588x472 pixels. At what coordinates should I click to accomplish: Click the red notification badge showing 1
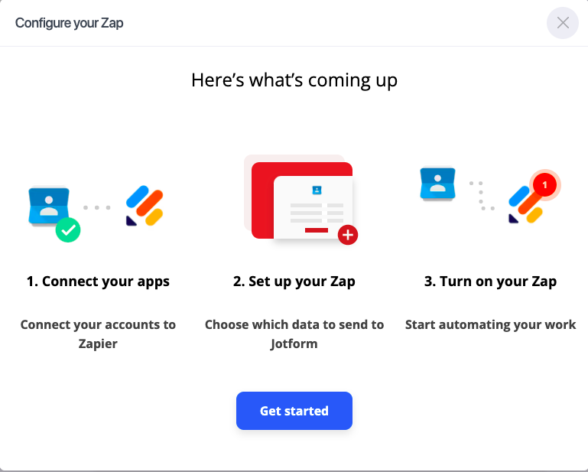point(544,184)
